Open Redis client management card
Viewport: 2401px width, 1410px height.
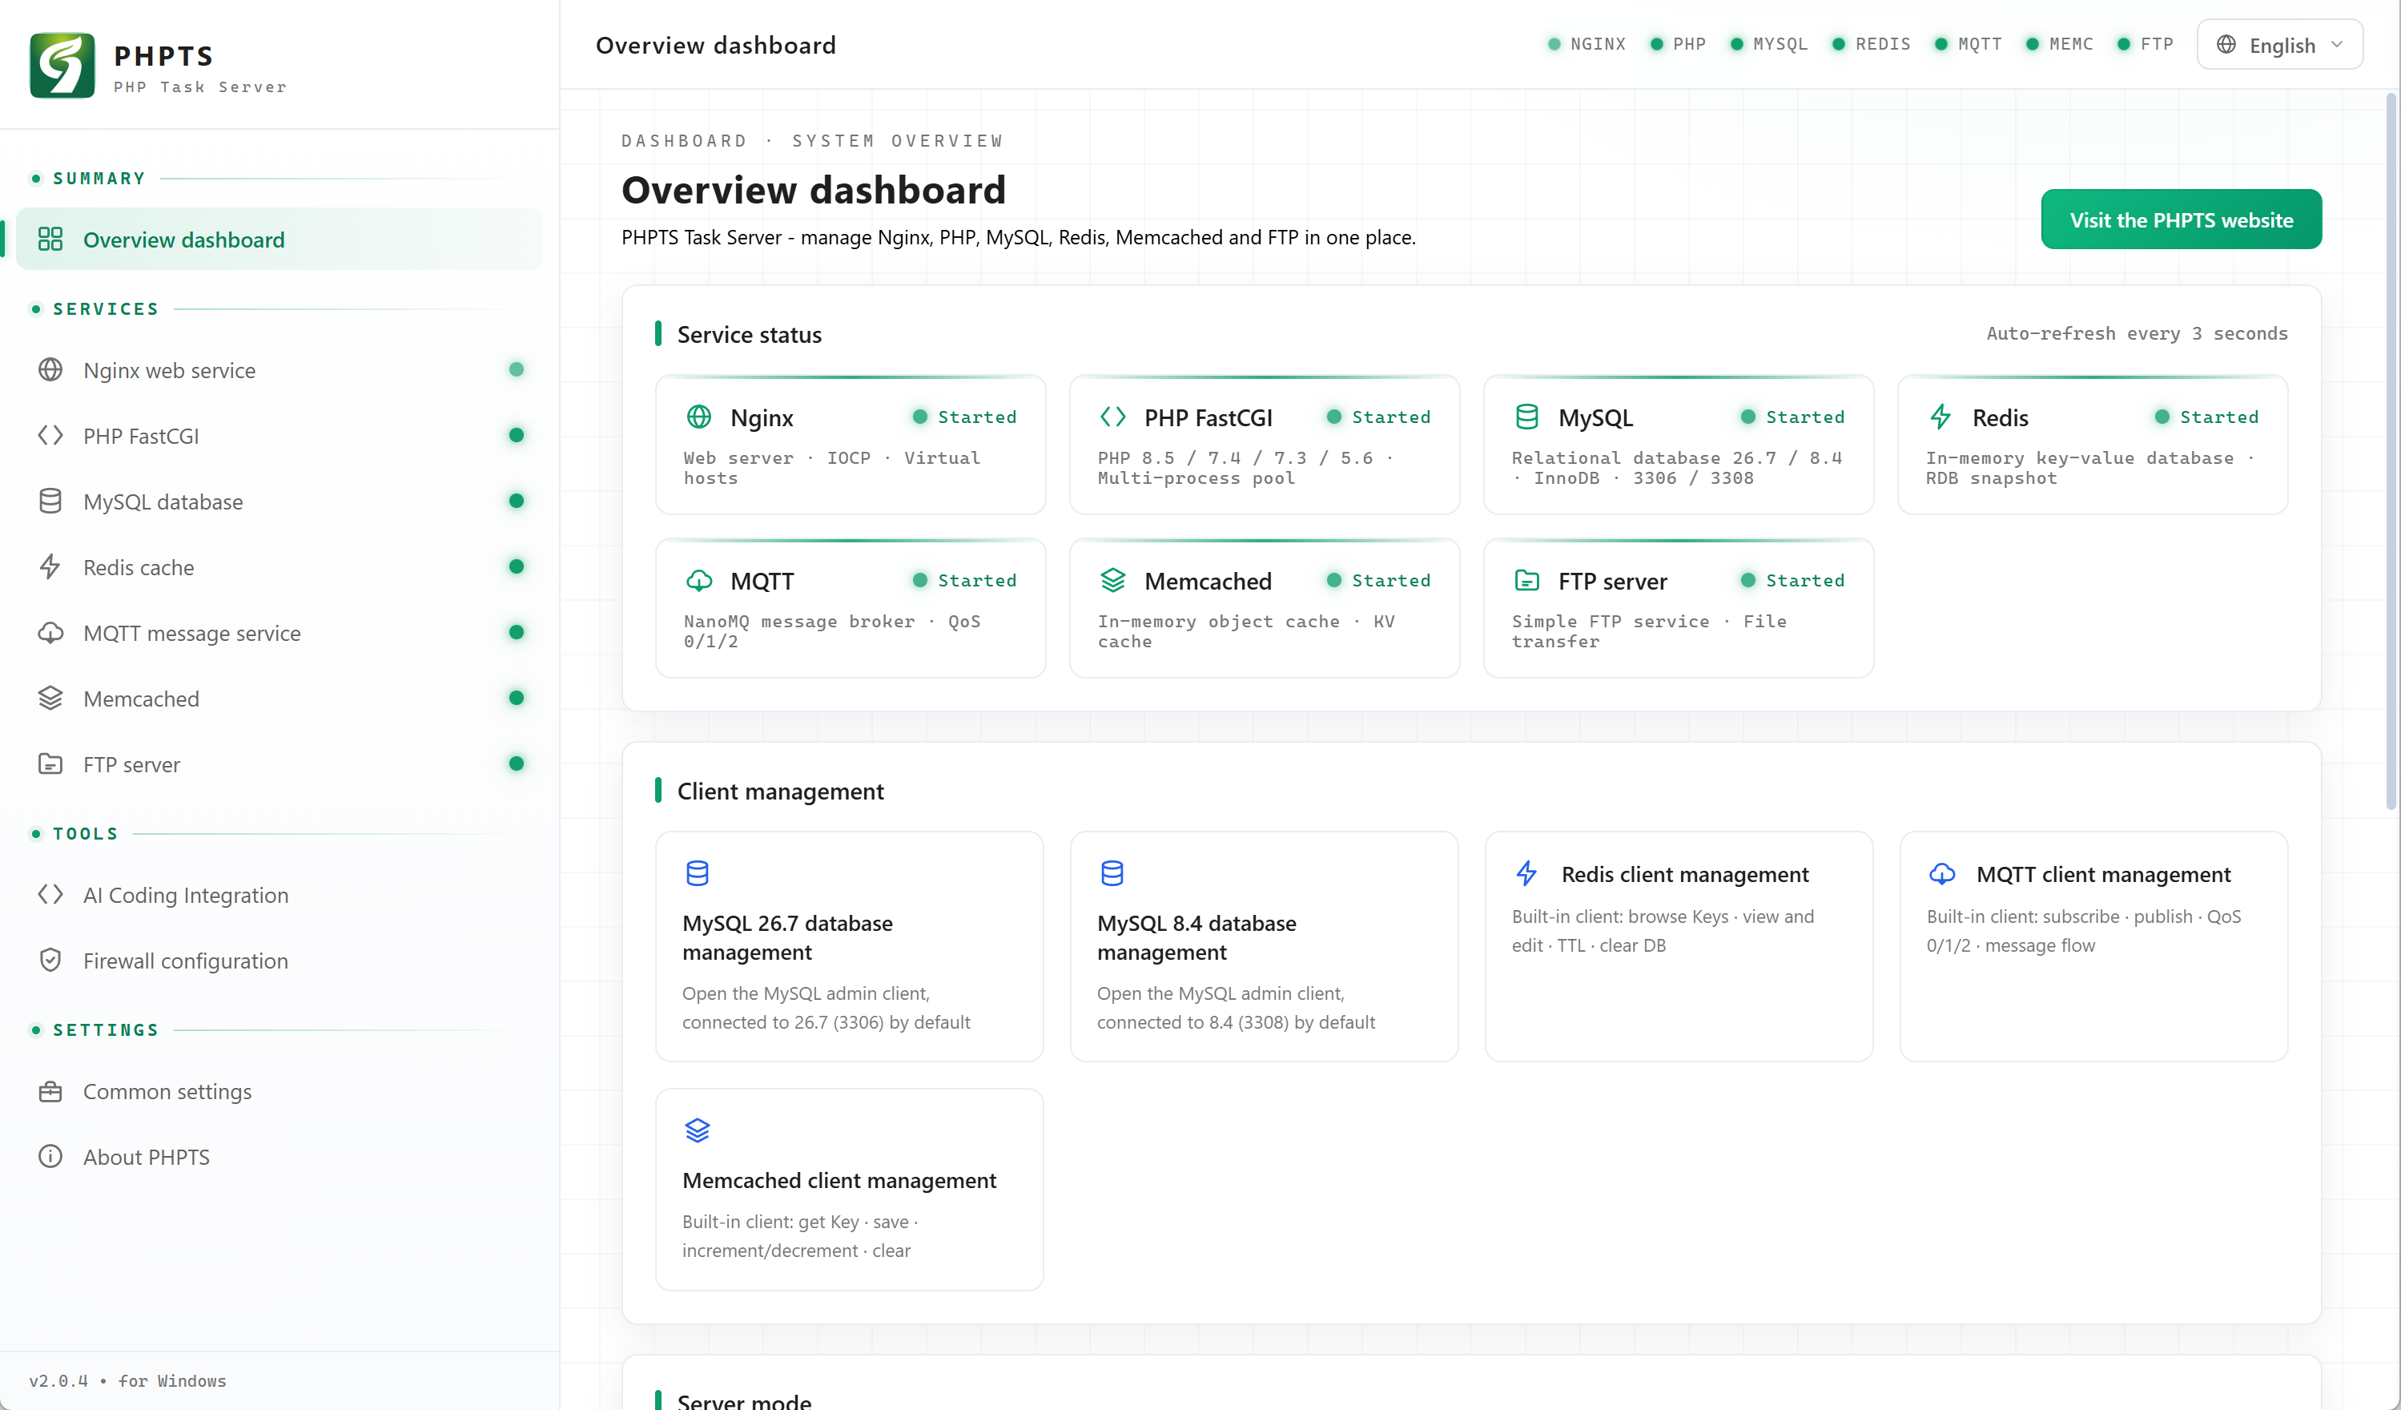(x=1679, y=945)
